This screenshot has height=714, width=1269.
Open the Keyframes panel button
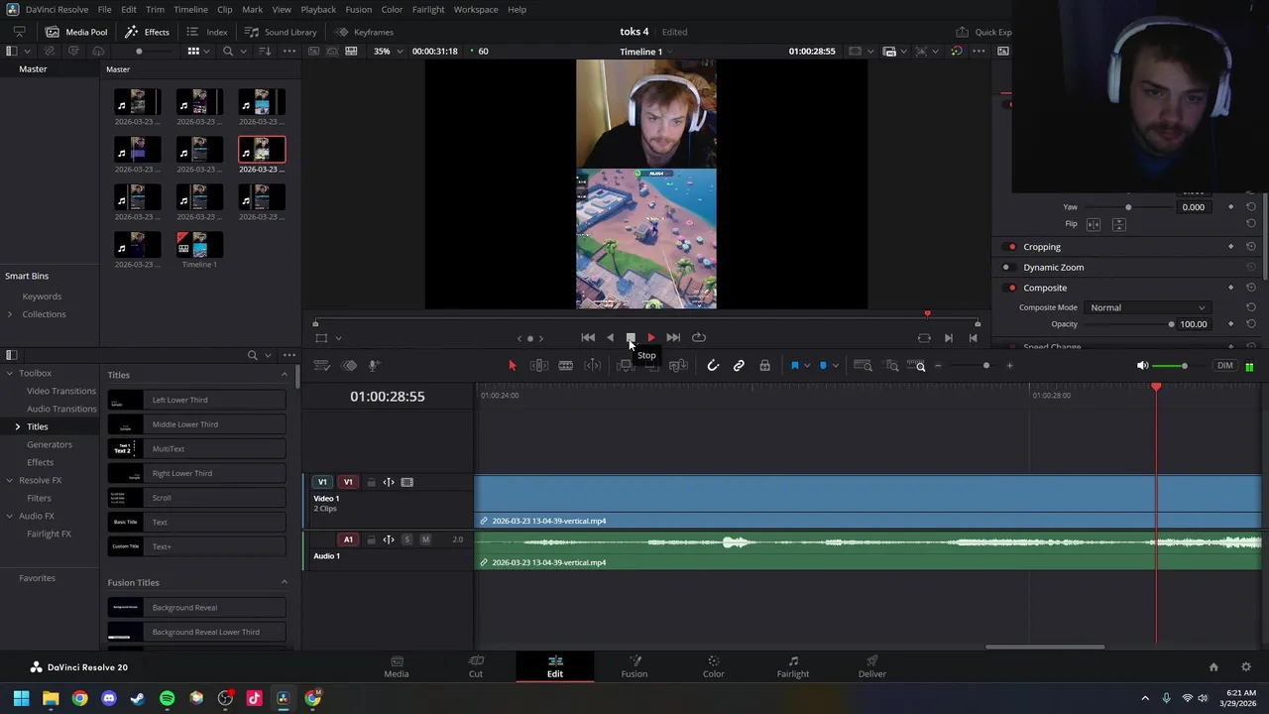[x=364, y=32]
